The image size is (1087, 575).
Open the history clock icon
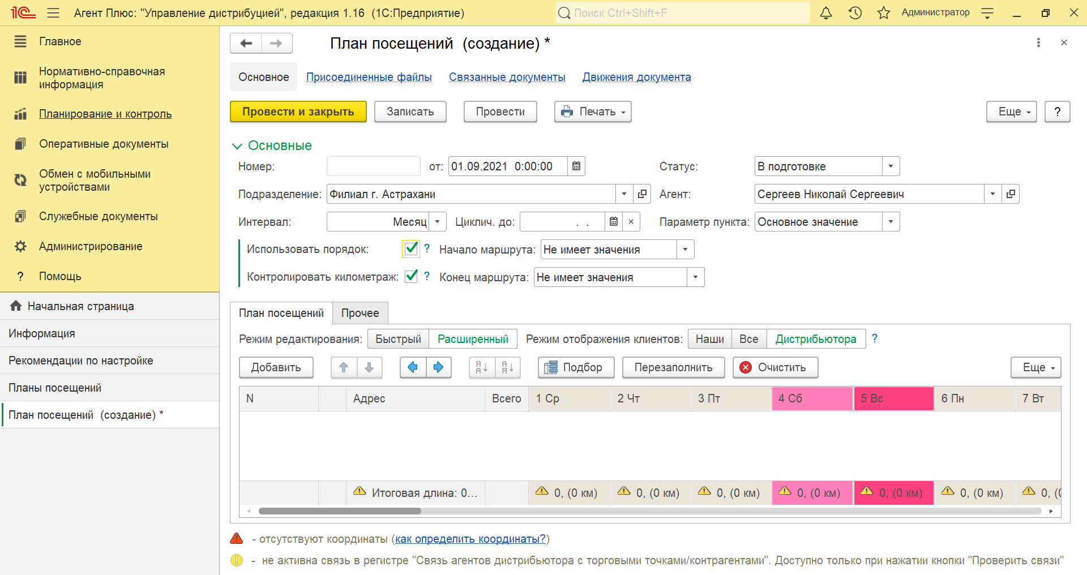pos(855,12)
